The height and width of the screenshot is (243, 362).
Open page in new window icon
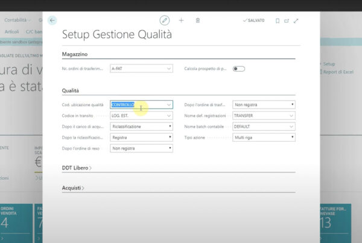(287, 21)
